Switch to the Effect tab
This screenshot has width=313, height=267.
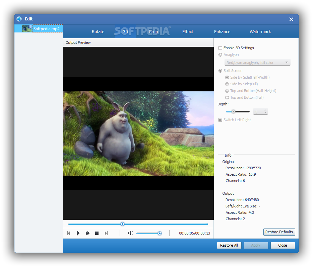pos(188,32)
